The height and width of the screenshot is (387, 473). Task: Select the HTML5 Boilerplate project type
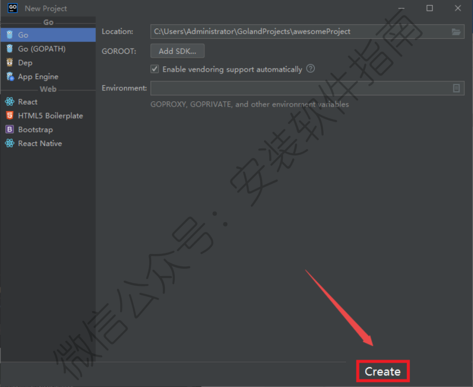48,116
